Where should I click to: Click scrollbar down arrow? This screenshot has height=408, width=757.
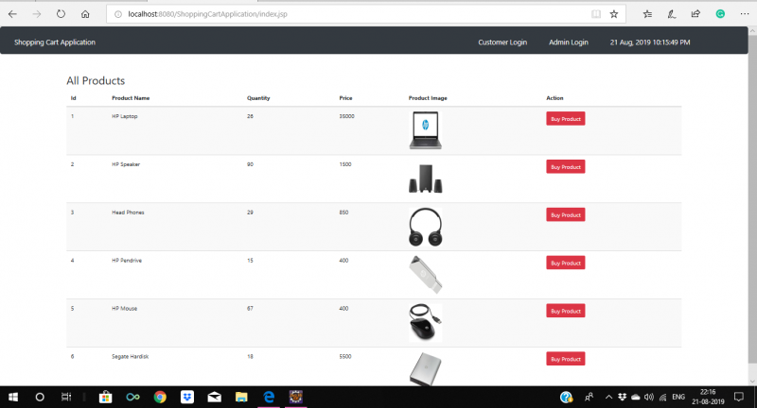click(752, 381)
